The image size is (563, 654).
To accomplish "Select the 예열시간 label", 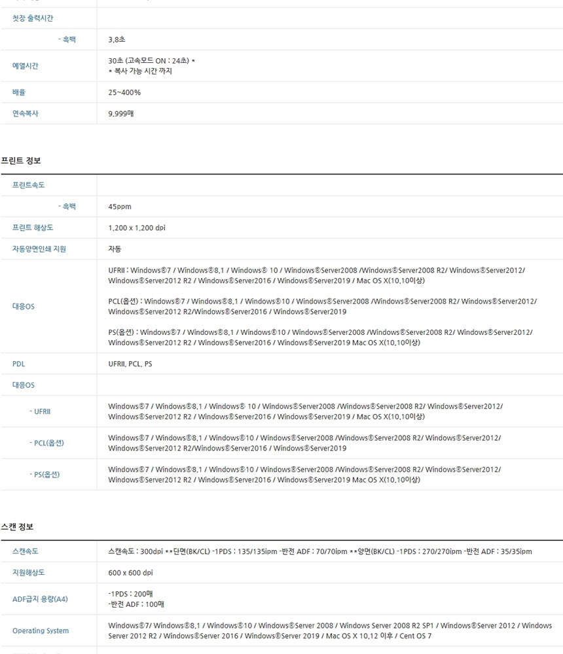I will [x=25, y=65].
